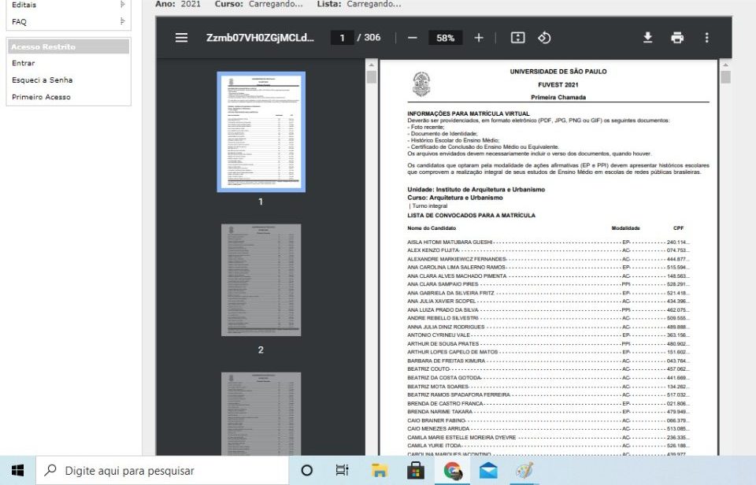Open the Editais menu item
Screen dimensions: 756x485
tap(24, 5)
